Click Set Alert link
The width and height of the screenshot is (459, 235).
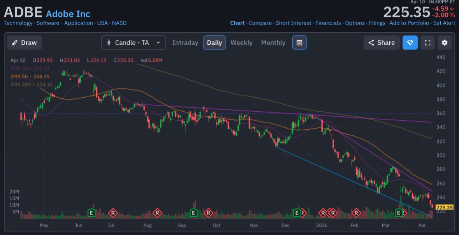[x=444, y=23]
